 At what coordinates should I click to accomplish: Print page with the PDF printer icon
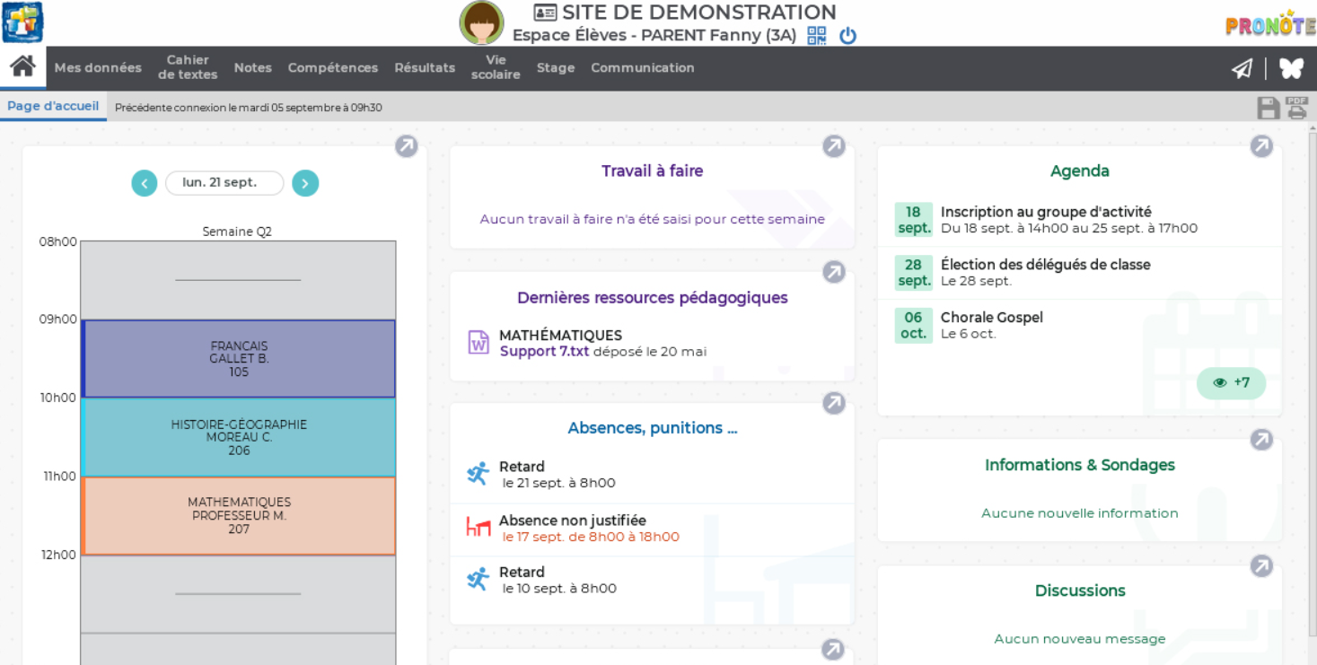coord(1296,106)
